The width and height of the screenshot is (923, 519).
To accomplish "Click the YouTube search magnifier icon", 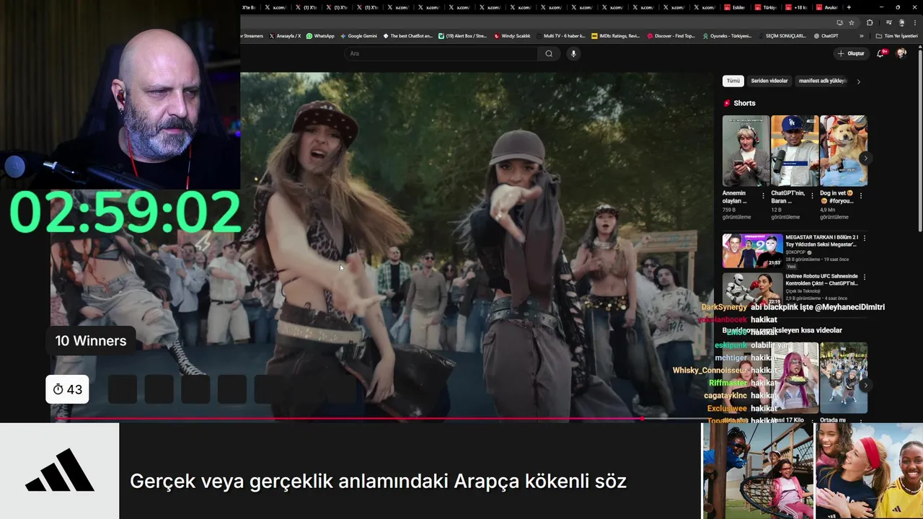I will [x=549, y=53].
